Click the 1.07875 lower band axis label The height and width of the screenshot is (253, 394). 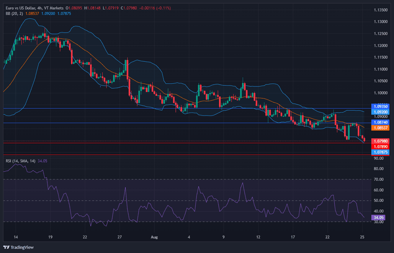(381, 152)
